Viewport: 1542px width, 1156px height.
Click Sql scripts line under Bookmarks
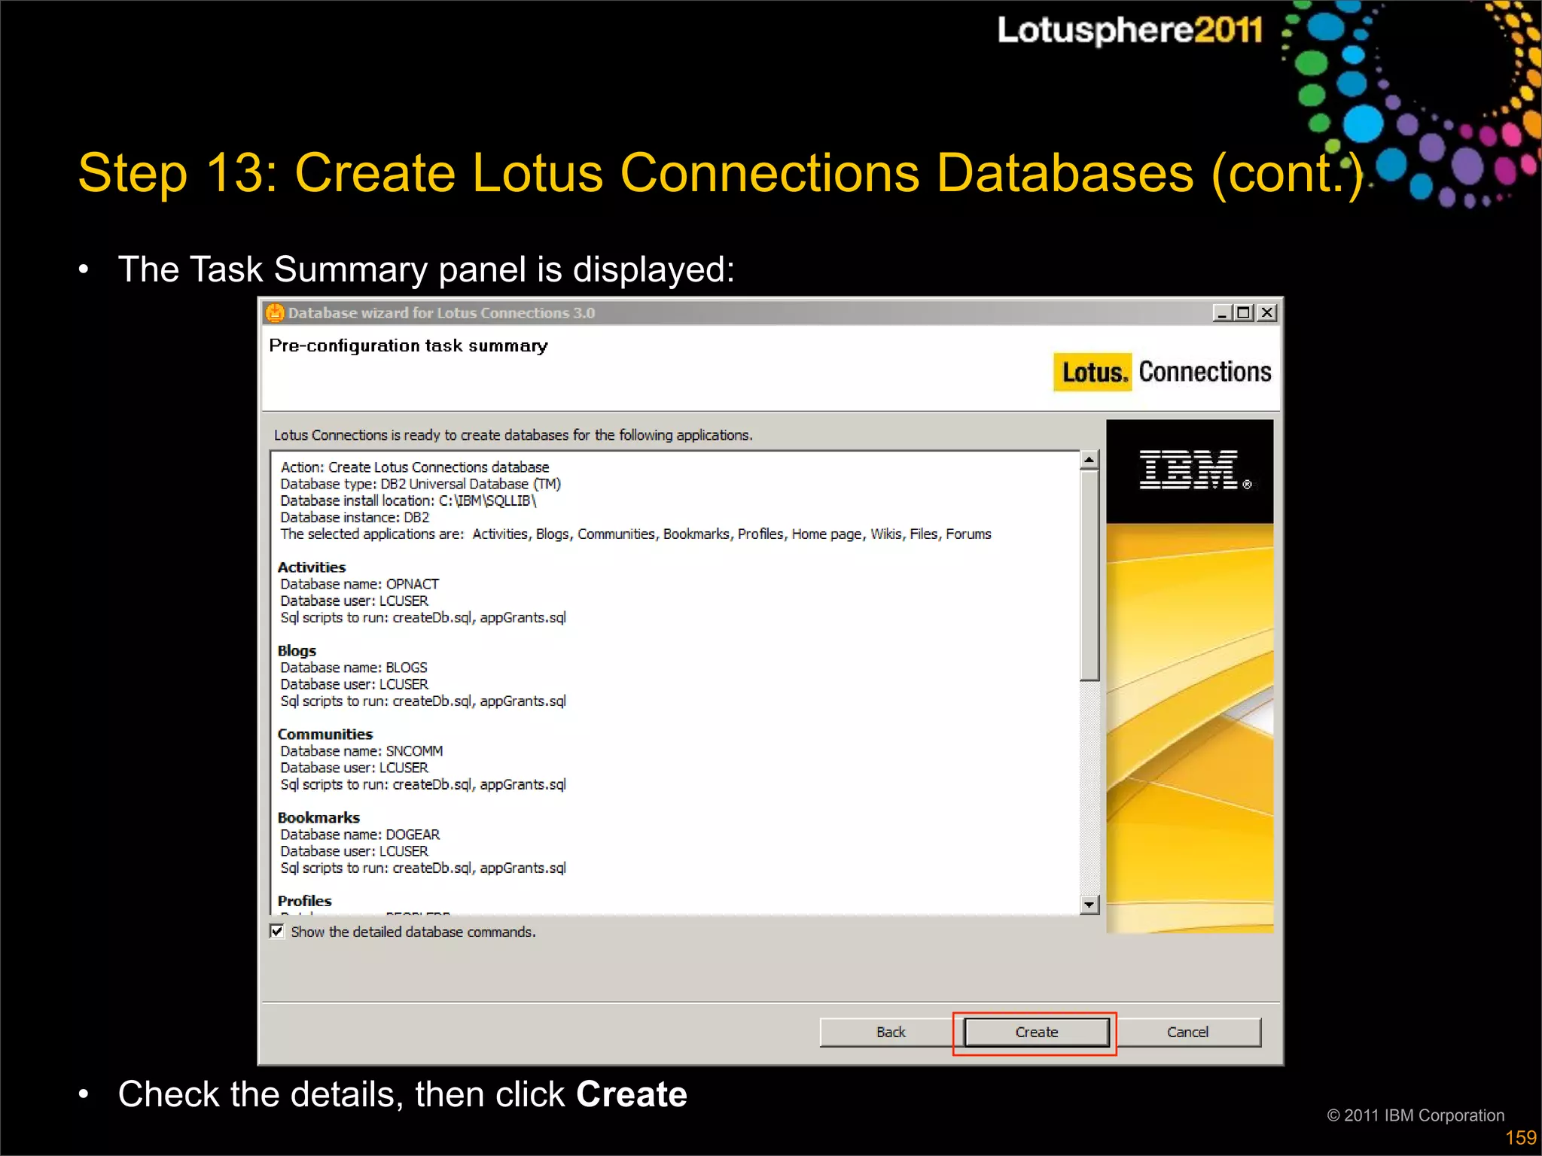tap(423, 869)
